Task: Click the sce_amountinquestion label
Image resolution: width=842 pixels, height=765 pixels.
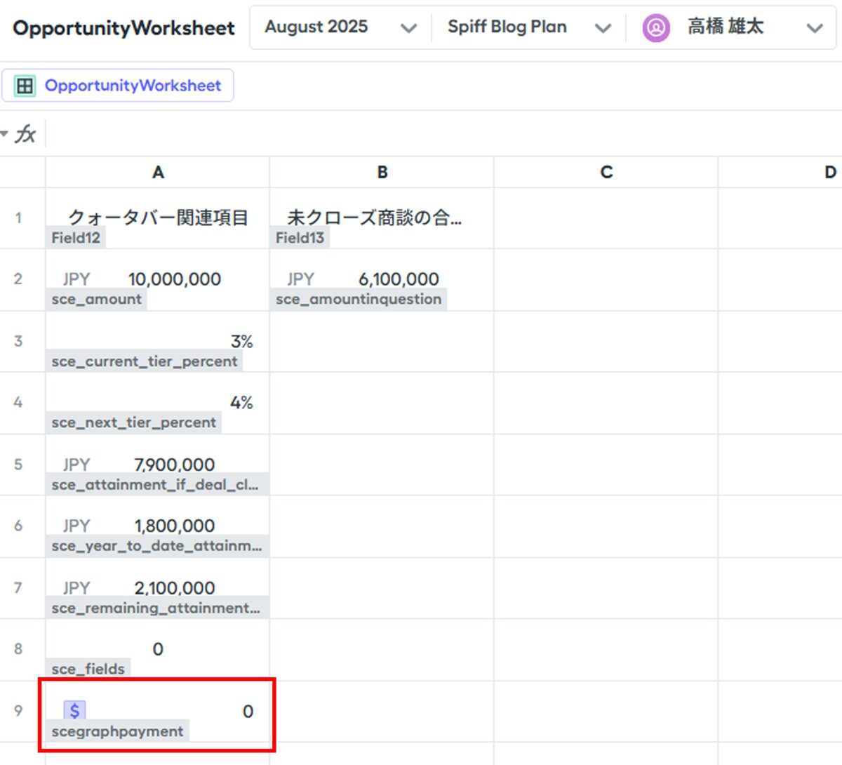Action: point(359,300)
